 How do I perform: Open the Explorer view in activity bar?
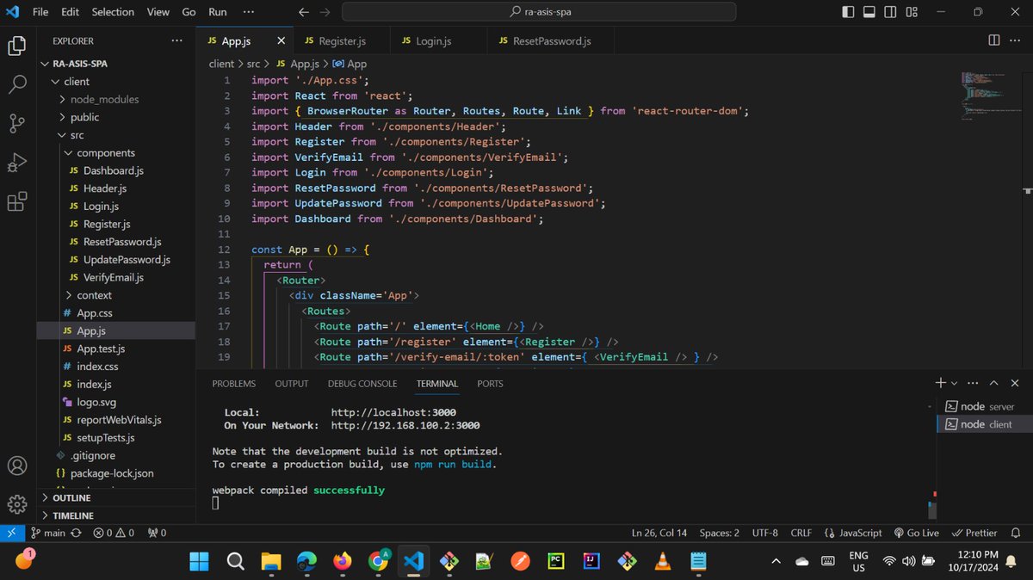coord(17,46)
